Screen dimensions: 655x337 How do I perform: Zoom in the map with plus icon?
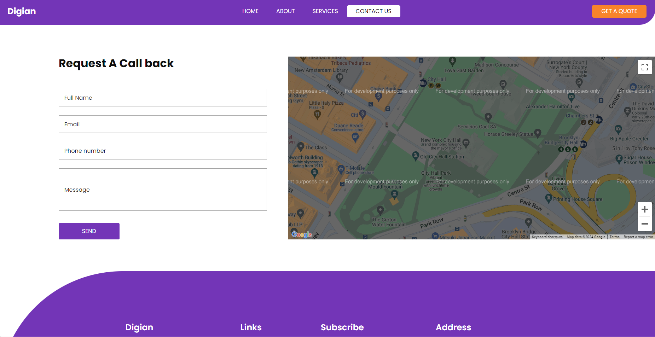click(x=645, y=209)
